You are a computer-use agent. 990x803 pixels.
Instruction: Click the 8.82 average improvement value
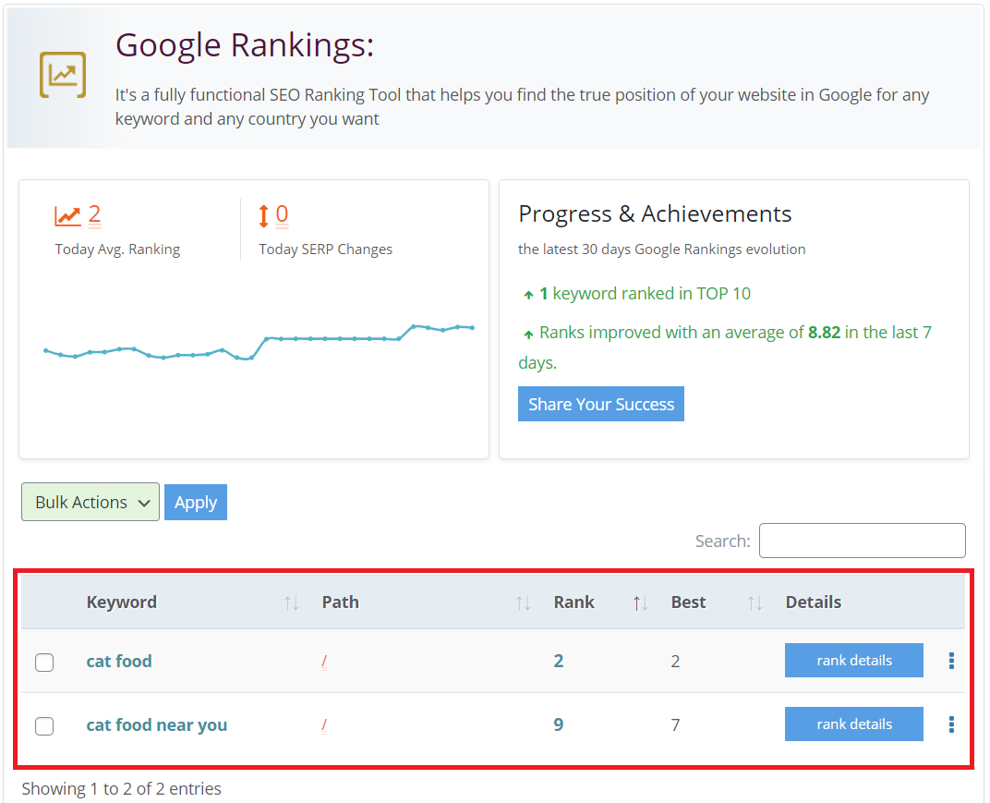pos(824,333)
